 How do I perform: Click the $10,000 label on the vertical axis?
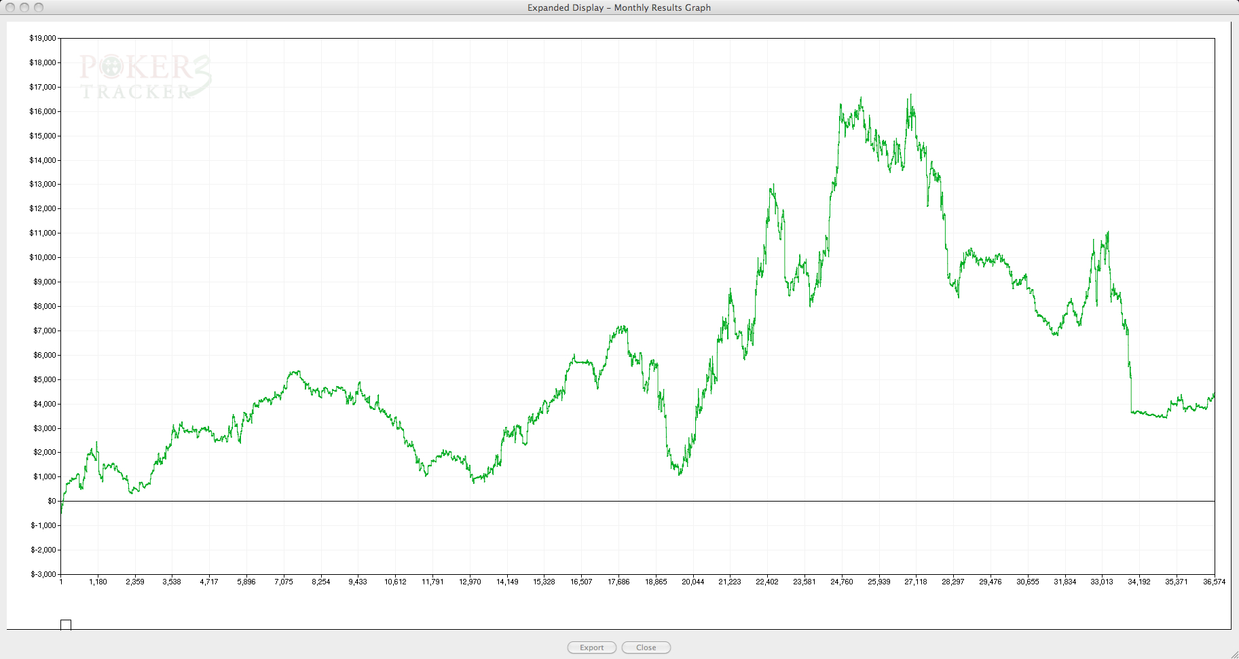pyautogui.click(x=43, y=257)
